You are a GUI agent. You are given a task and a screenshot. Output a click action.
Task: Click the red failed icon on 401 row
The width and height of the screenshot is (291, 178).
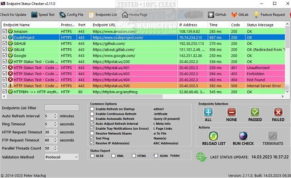[10, 68]
